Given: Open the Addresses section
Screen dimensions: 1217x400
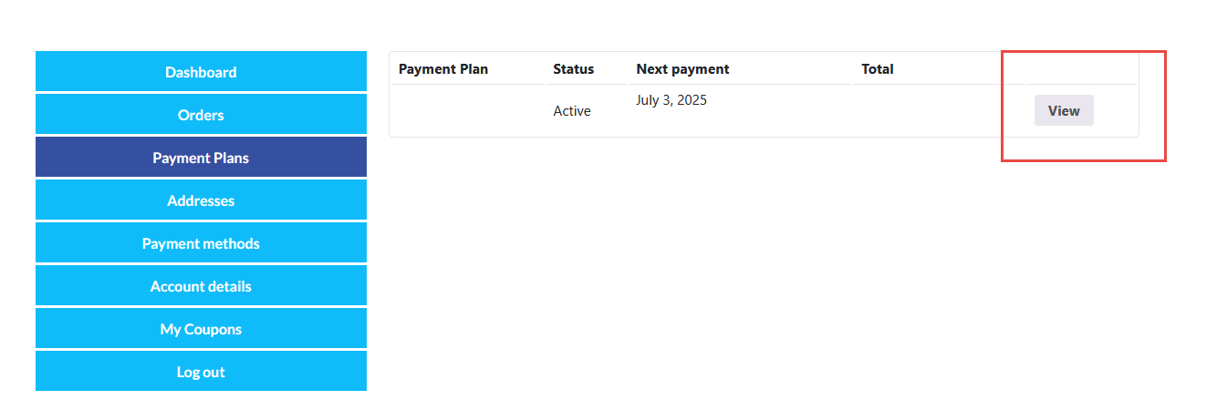Looking at the screenshot, I should coord(201,200).
